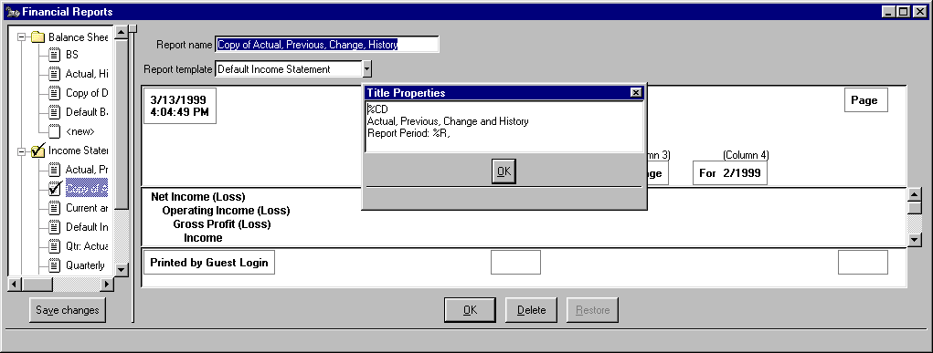
Task: Click the Delete button
Action: click(531, 309)
